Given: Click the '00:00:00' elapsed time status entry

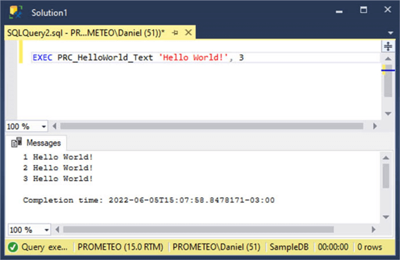Looking at the screenshot, I should (x=333, y=247).
